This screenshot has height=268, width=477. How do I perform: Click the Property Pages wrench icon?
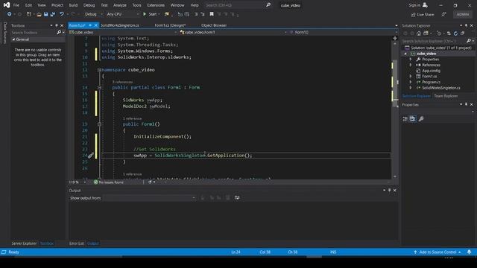pos(421,119)
